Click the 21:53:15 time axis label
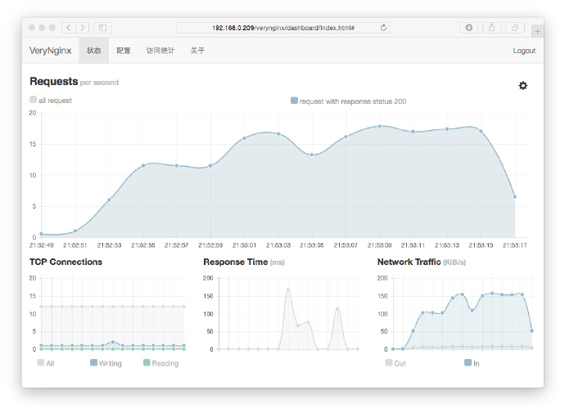The image size is (565, 413). coord(481,245)
